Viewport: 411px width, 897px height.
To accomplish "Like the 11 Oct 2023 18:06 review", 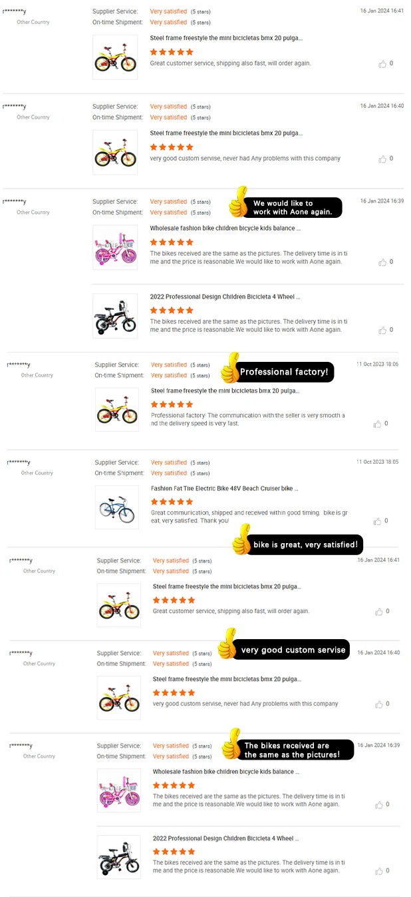I will pyautogui.click(x=378, y=424).
